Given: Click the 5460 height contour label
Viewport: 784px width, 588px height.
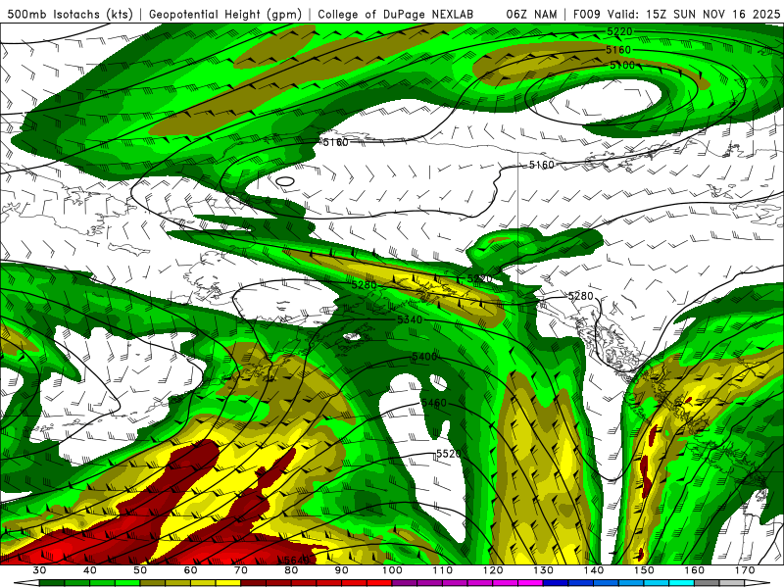Looking at the screenshot, I should [434, 403].
